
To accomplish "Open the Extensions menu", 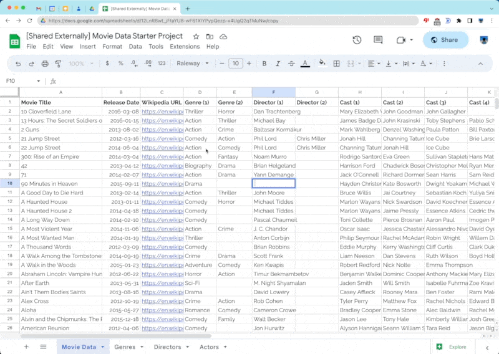I will (x=185, y=47).
